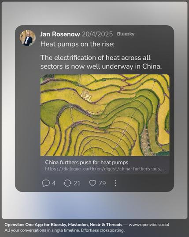The width and height of the screenshot is (189, 237).
Task: Click the dialogue.earth URL in the link card
Action: pos(104,169)
